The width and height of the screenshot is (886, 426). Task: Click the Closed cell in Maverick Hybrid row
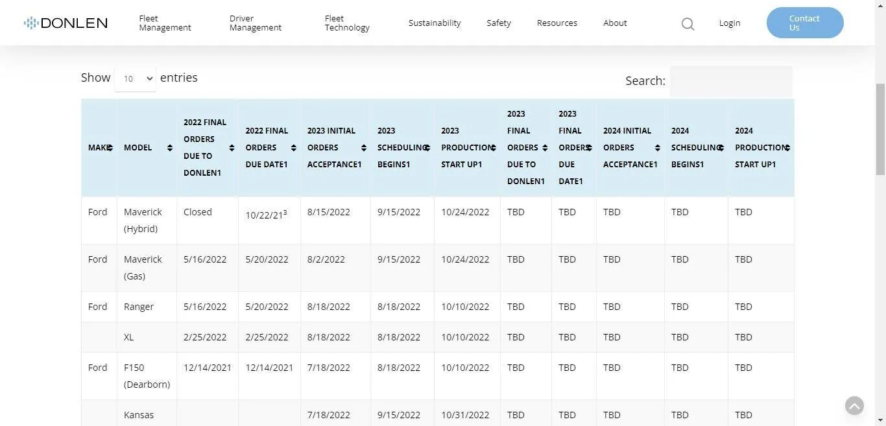208,220
